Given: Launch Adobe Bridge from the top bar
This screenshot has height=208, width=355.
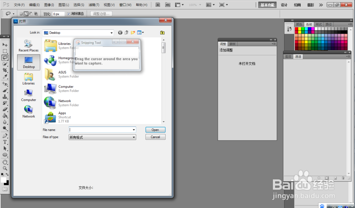Looking at the screenshot, I should pos(158,5).
